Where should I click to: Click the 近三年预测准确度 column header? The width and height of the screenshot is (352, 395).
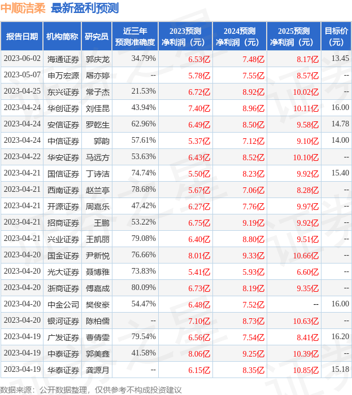135,37
